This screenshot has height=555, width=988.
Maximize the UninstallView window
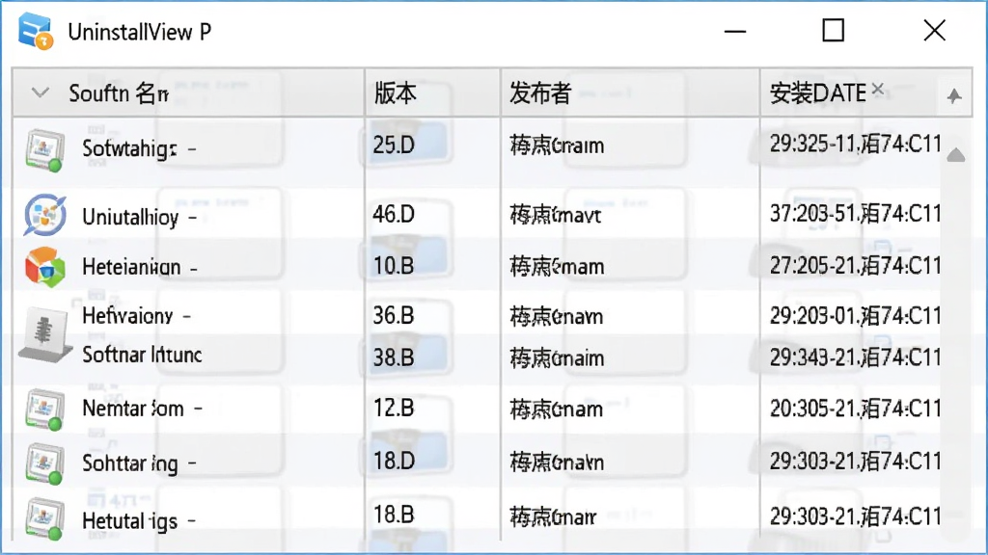point(833,30)
